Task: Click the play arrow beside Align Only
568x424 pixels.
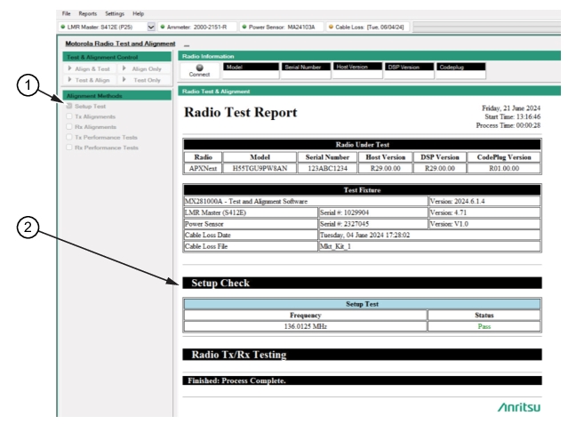Action: click(124, 68)
